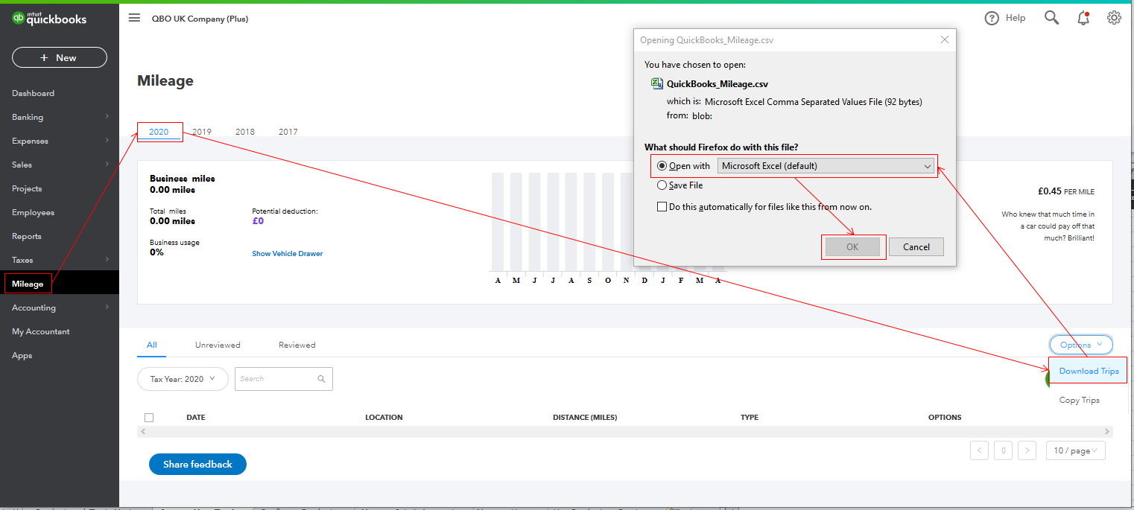The height and width of the screenshot is (510, 1134).
Task: Switch to the 2019 year tab
Action: (x=202, y=132)
